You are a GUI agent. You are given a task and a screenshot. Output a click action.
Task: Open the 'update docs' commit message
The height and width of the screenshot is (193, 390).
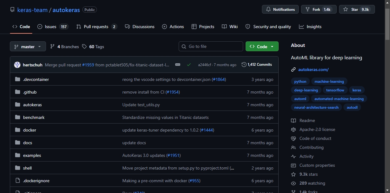click(x=134, y=143)
